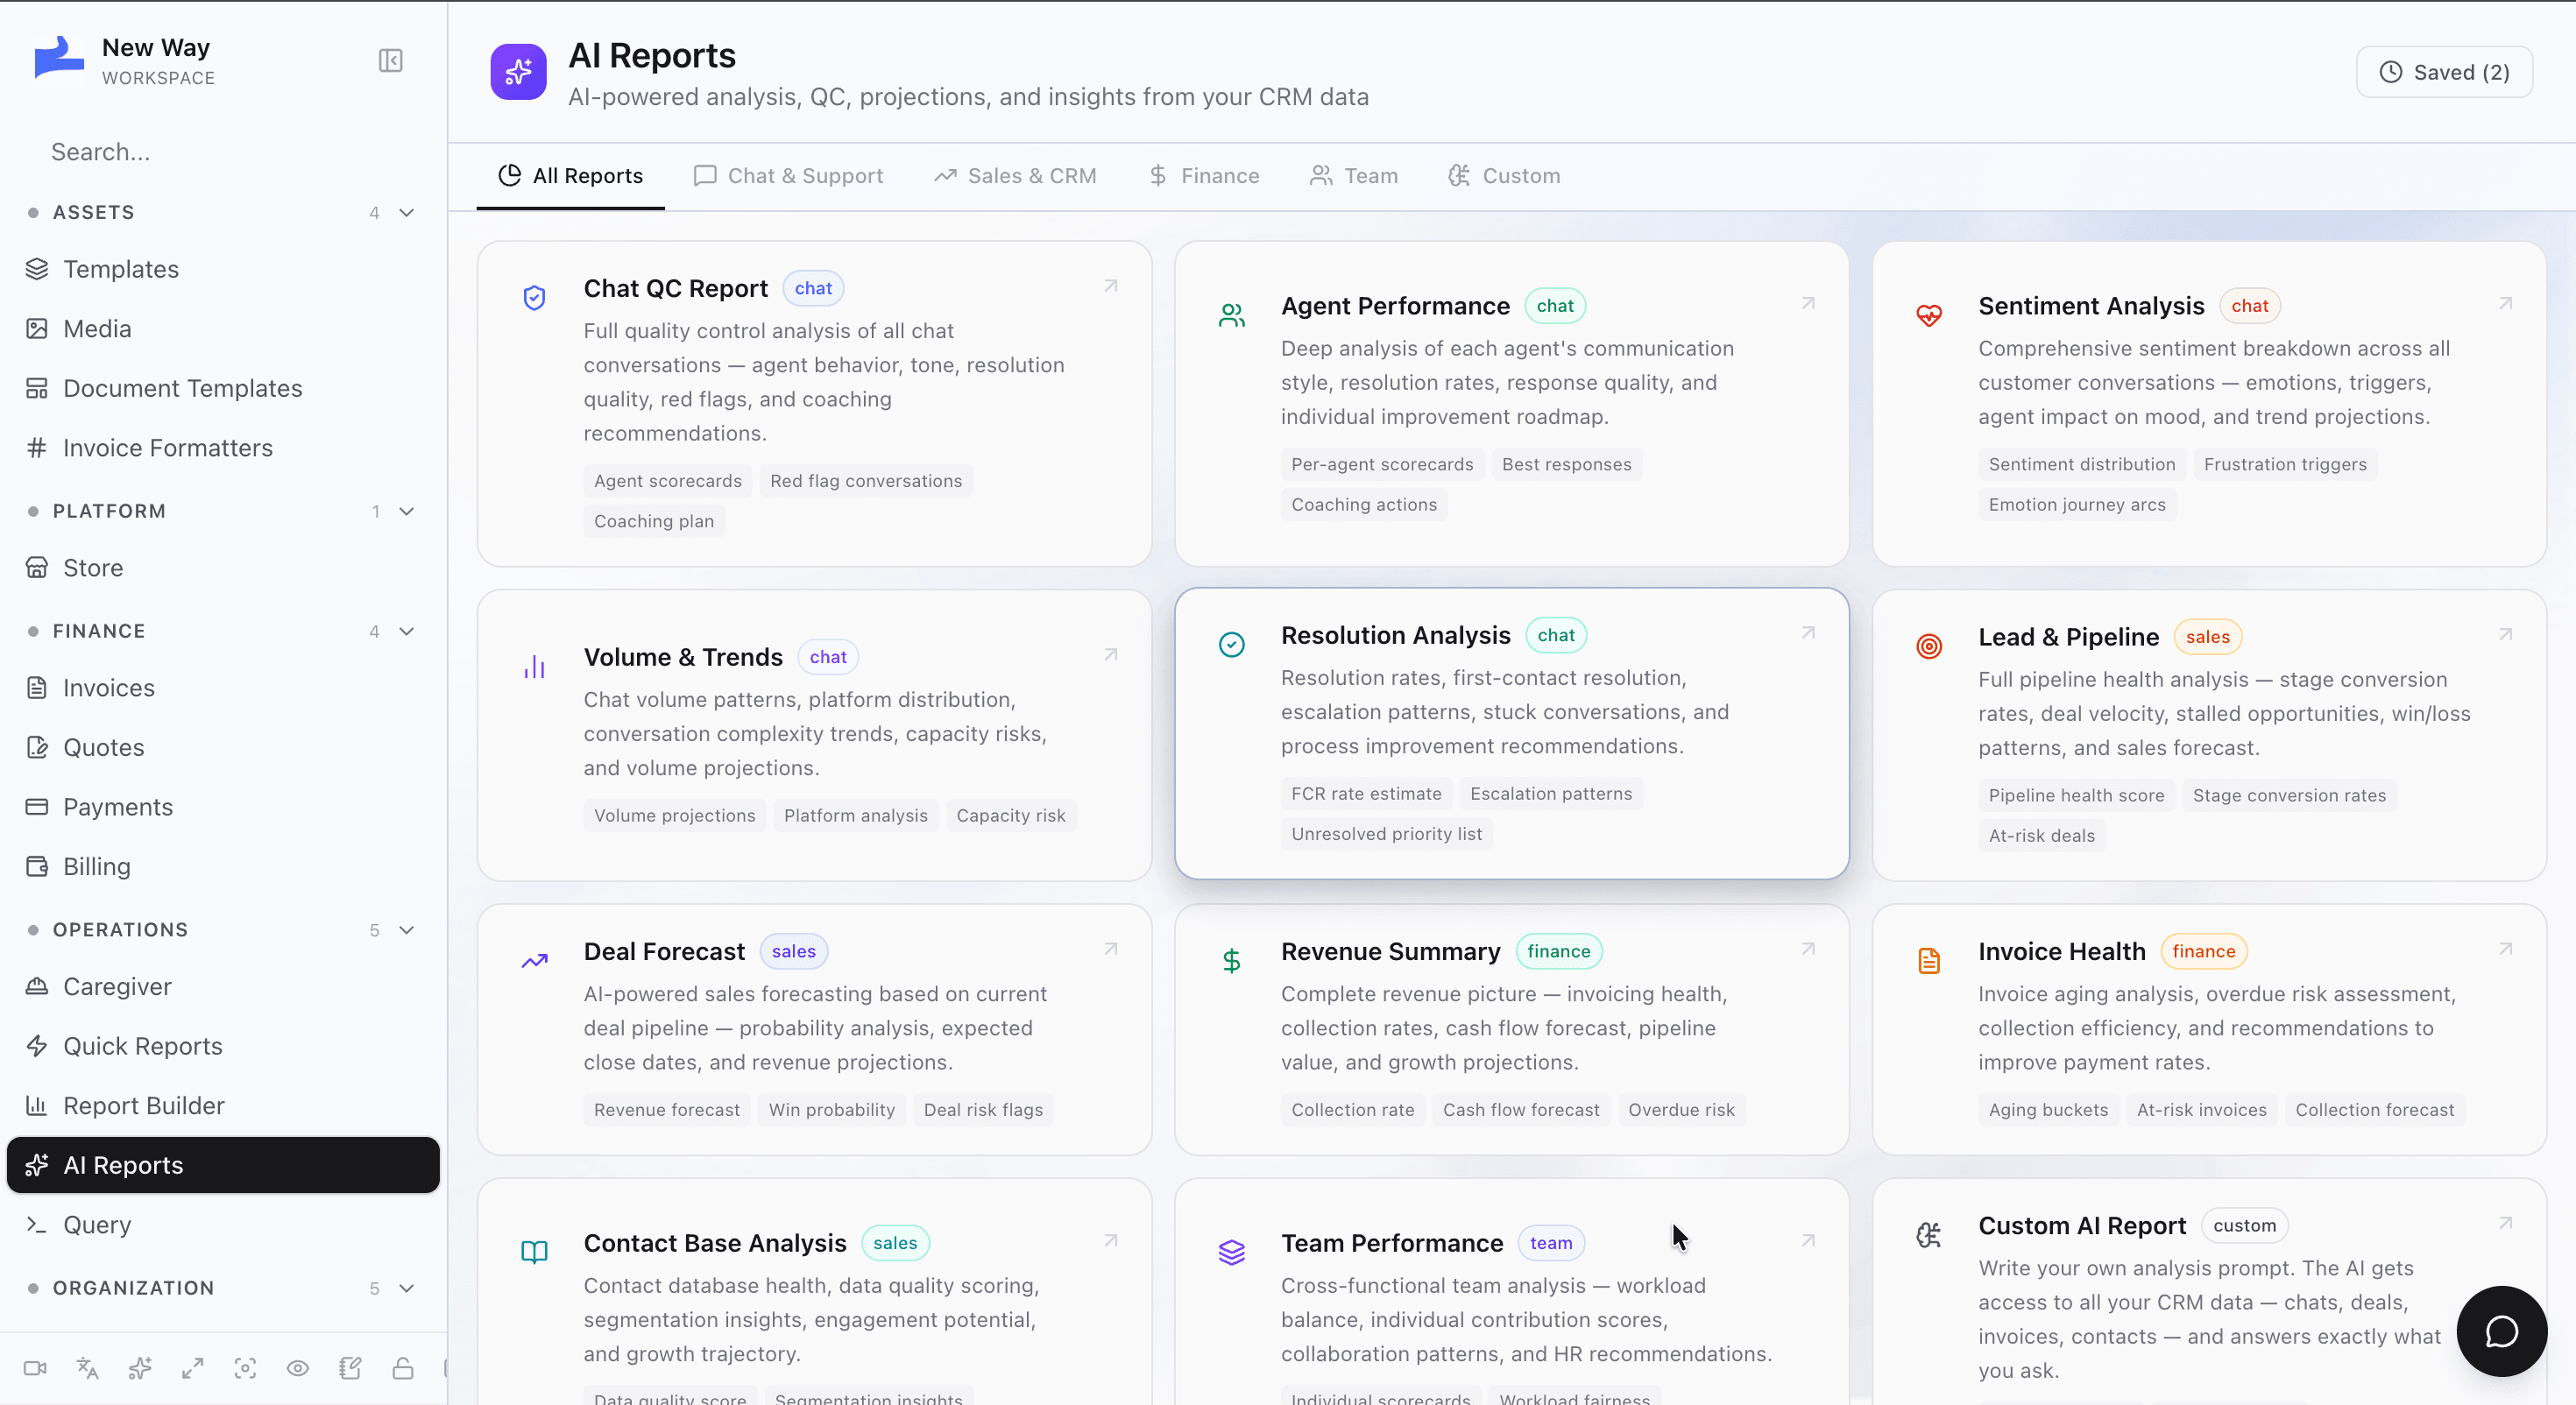Click the Sentiment Analysis heart icon

point(1929,316)
